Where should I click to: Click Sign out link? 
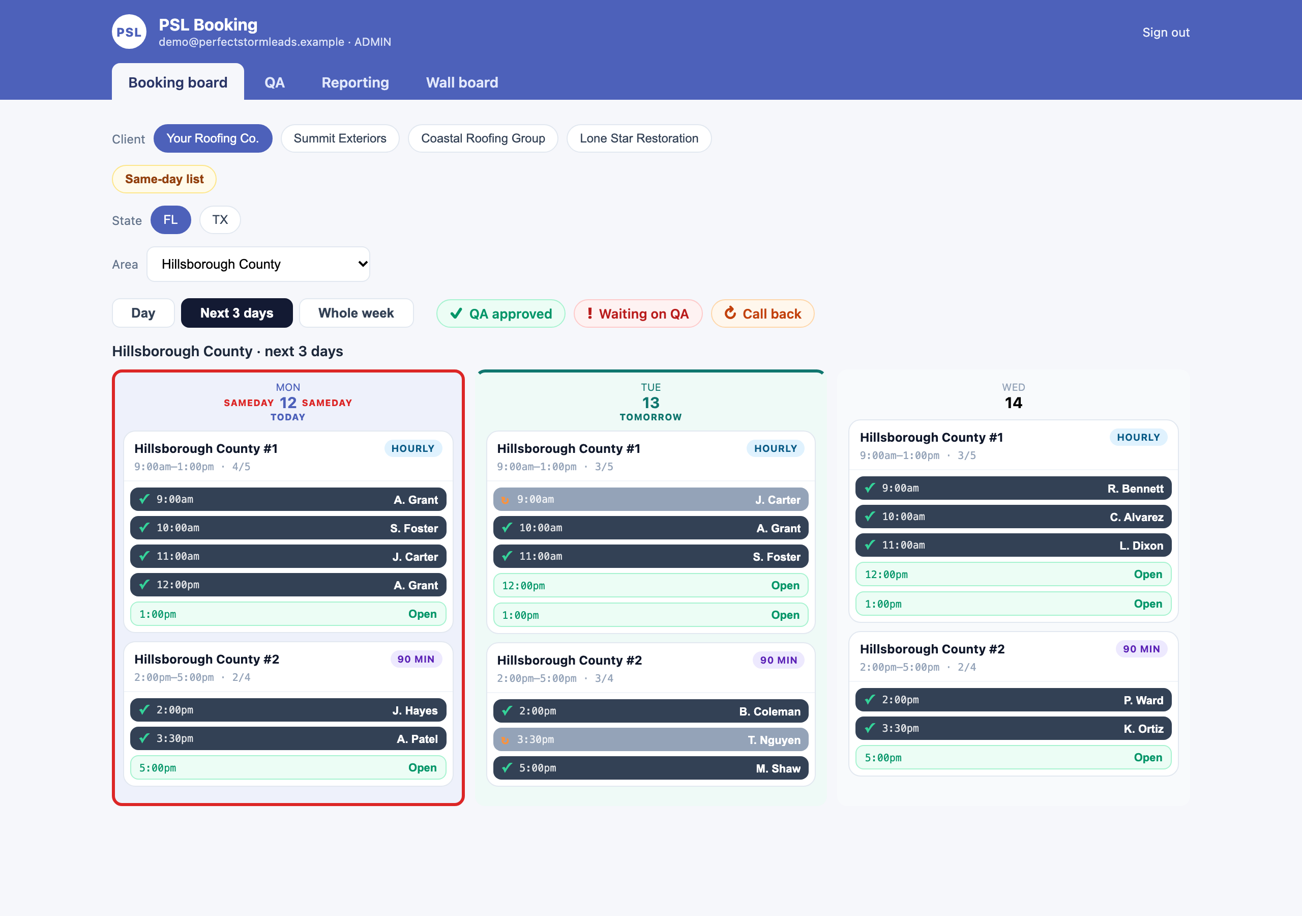pos(1166,33)
